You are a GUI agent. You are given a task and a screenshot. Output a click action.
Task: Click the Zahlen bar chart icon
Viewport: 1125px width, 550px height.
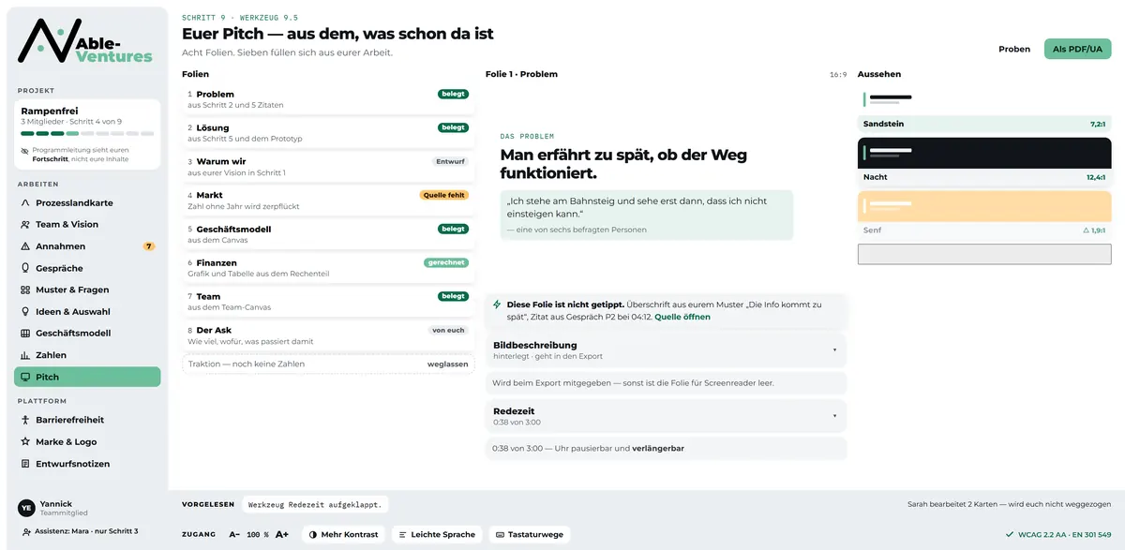pyautogui.click(x=25, y=355)
